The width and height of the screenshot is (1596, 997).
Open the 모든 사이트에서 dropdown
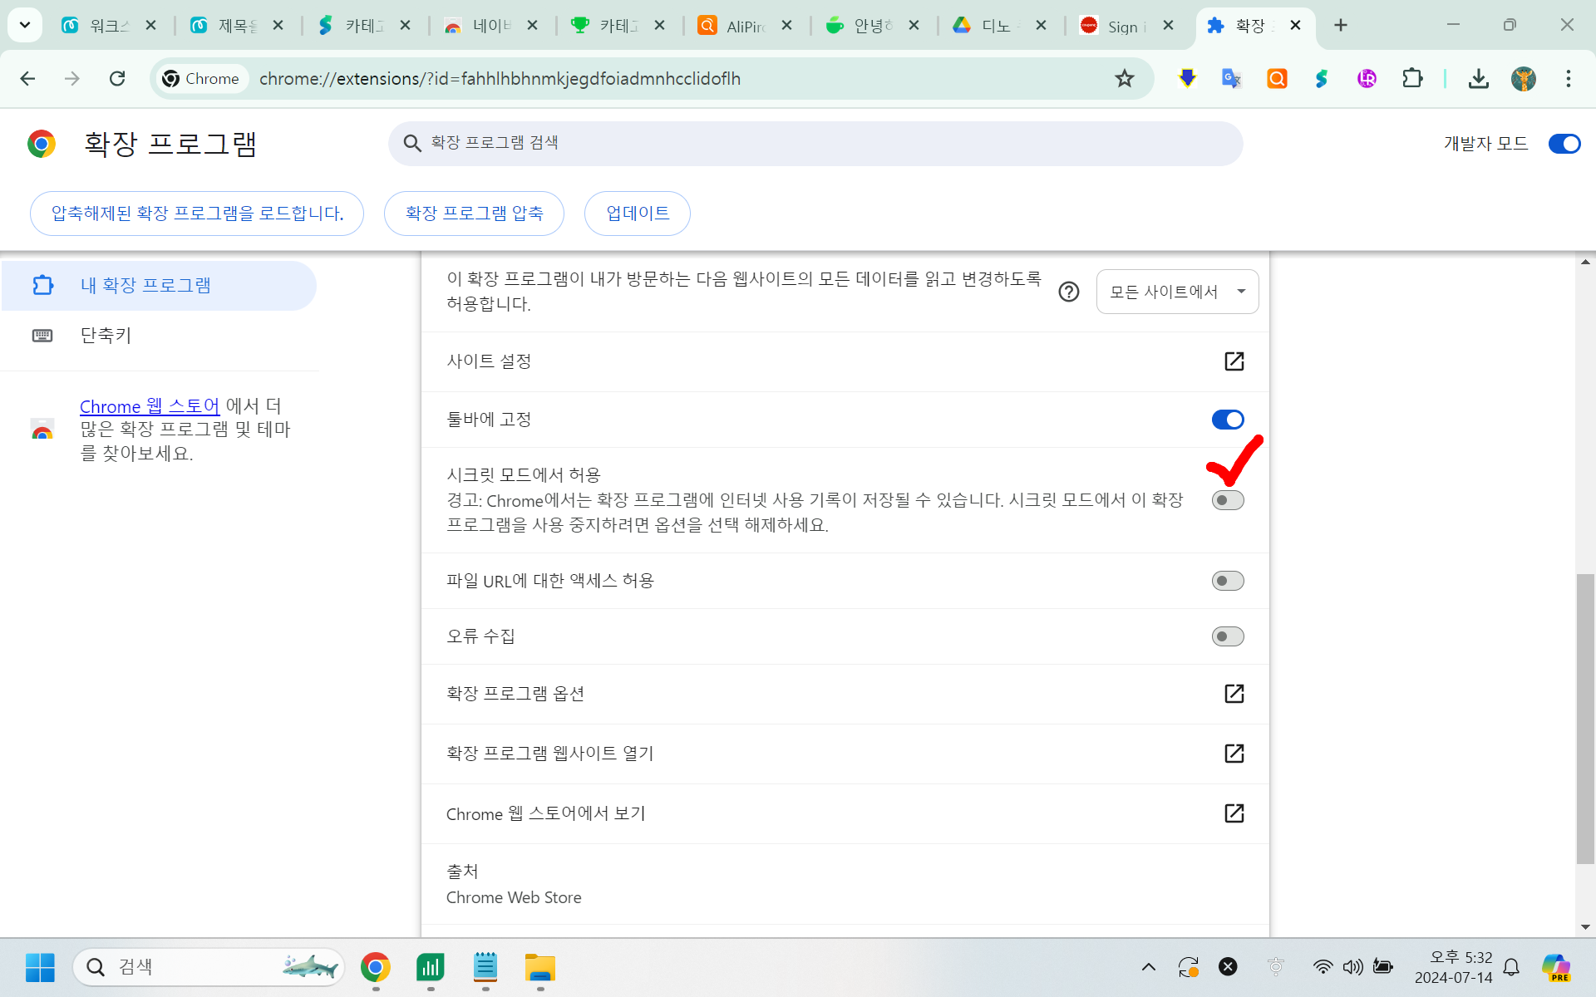[x=1176, y=292]
